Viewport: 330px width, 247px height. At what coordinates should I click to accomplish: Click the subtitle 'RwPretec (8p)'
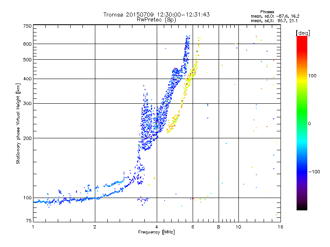click(156, 20)
